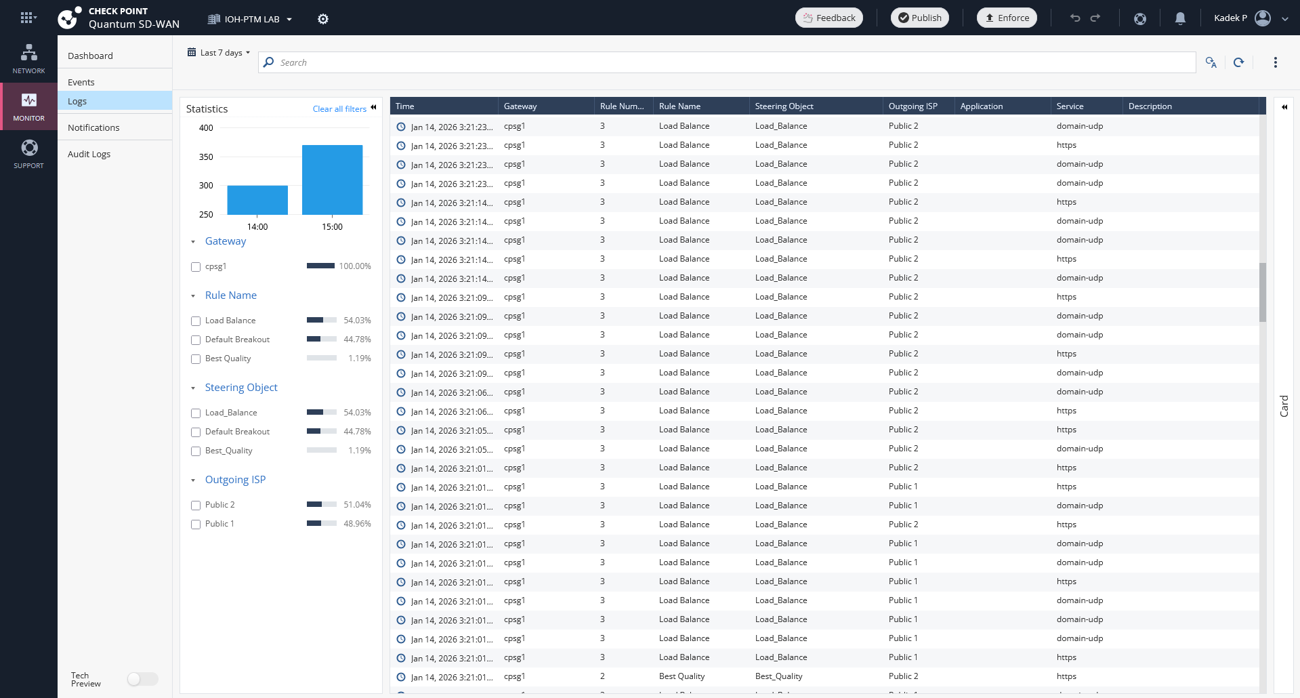
Task: Check the Default Breakout rule name filter
Action: (196, 340)
